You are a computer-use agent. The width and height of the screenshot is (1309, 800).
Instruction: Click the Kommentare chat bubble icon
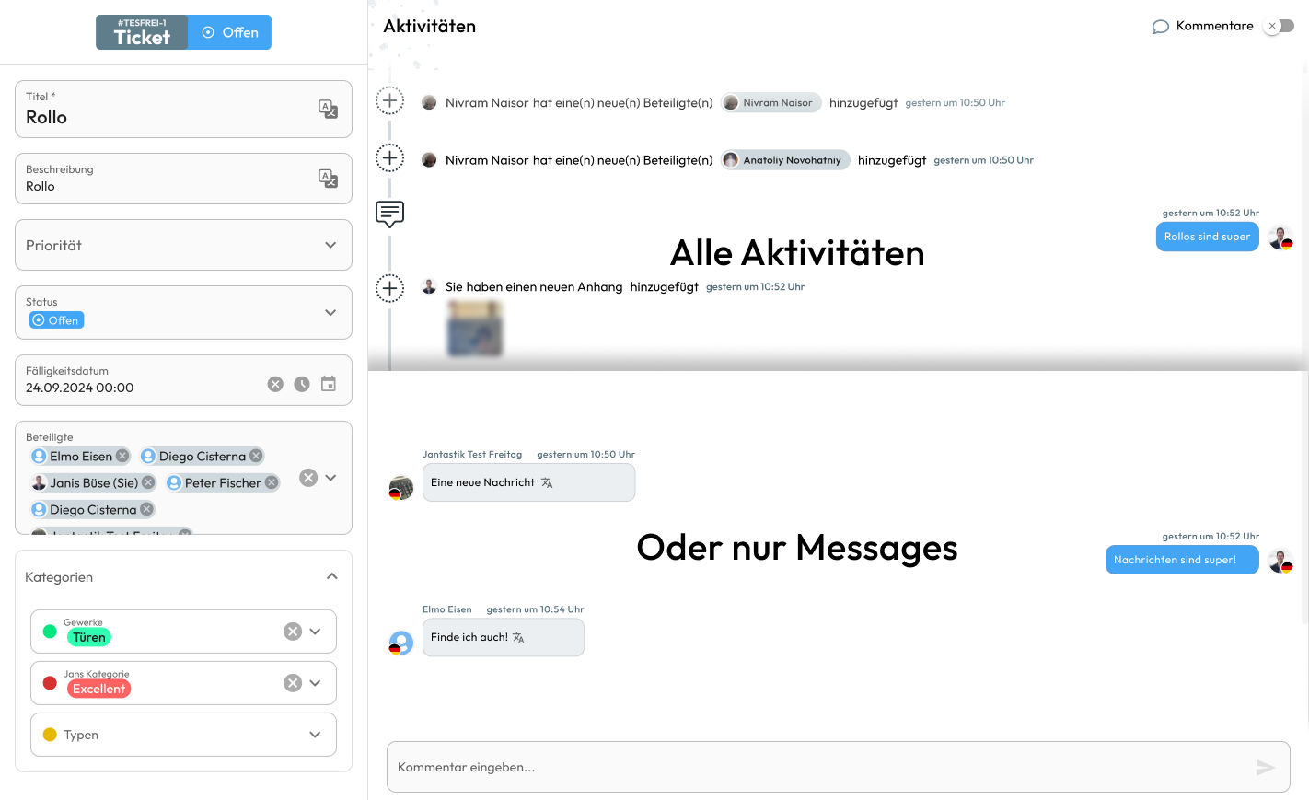pyautogui.click(x=1160, y=26)
